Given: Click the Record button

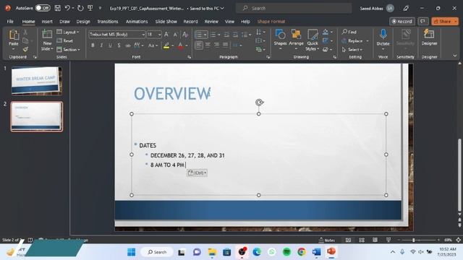Looking at the screenshot, I should point(402,22).
